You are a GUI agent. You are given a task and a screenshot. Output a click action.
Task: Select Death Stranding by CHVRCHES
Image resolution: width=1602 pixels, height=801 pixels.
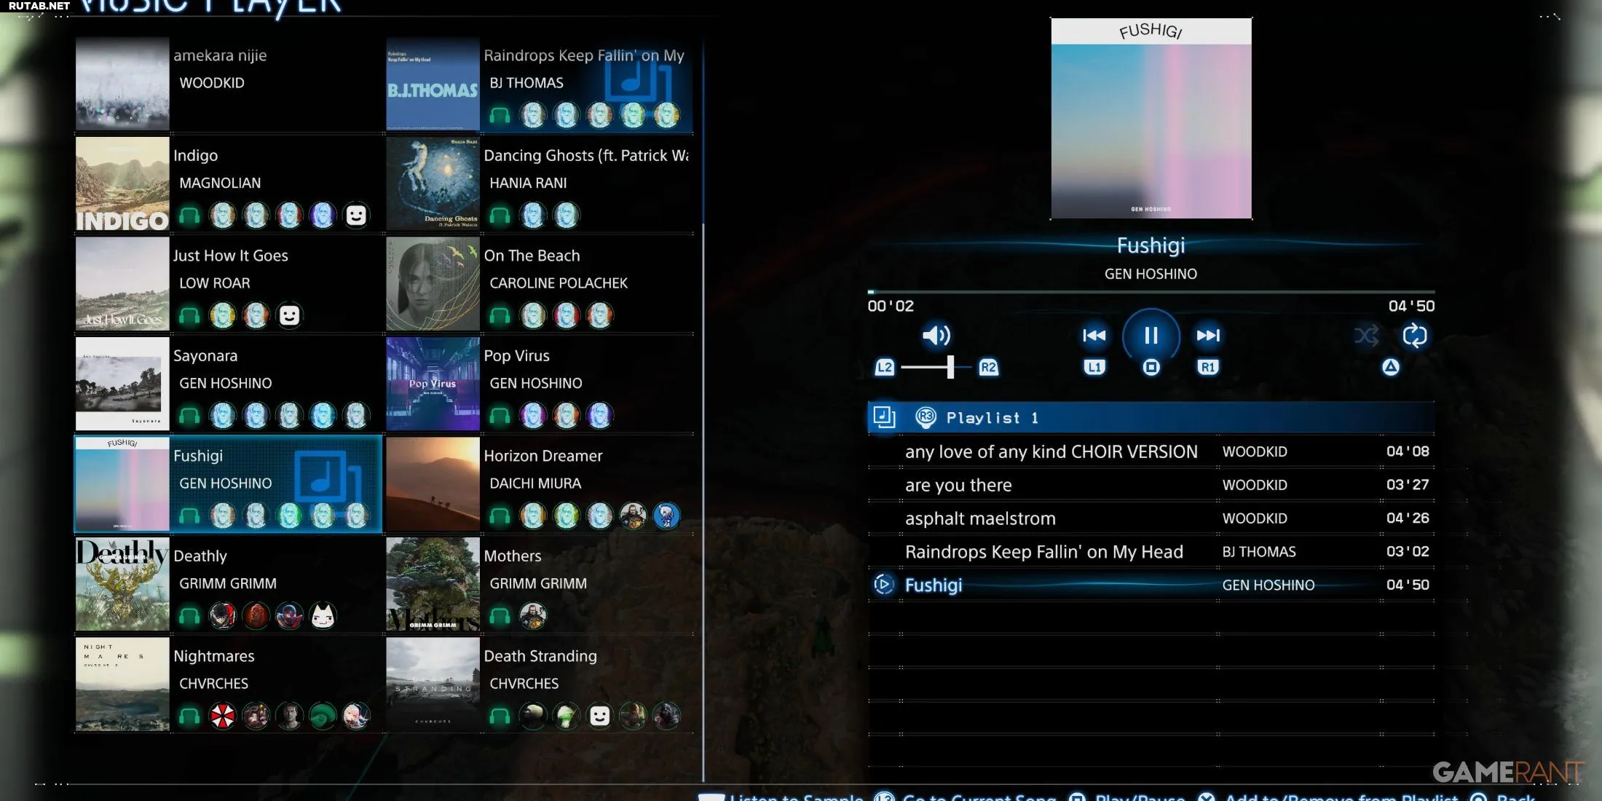click(x=540, y=684)
